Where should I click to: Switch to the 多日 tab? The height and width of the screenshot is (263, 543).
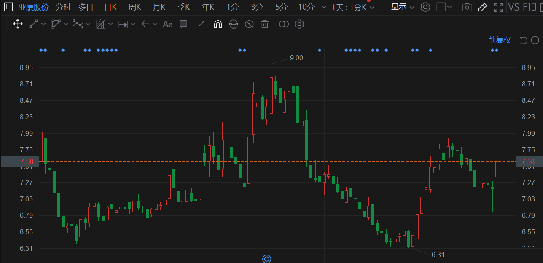coord(86,7)
